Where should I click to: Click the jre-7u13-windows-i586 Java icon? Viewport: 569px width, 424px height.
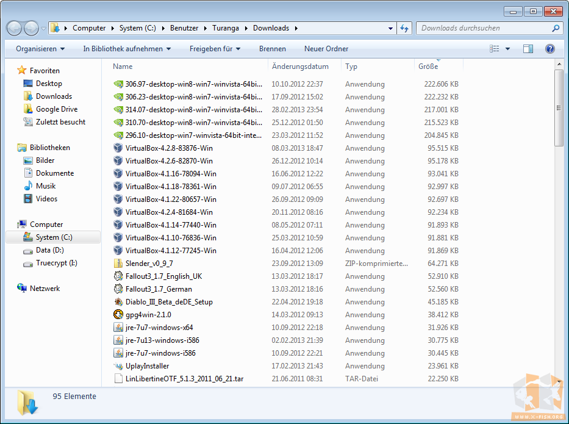(118, 340)
